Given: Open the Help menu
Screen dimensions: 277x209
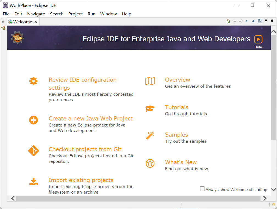Looking at the screenshot, I should tap(126, 14).
